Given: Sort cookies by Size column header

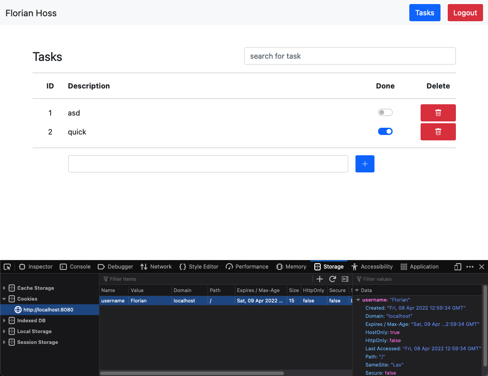Looking at the screenshot, I should point(294,290).
